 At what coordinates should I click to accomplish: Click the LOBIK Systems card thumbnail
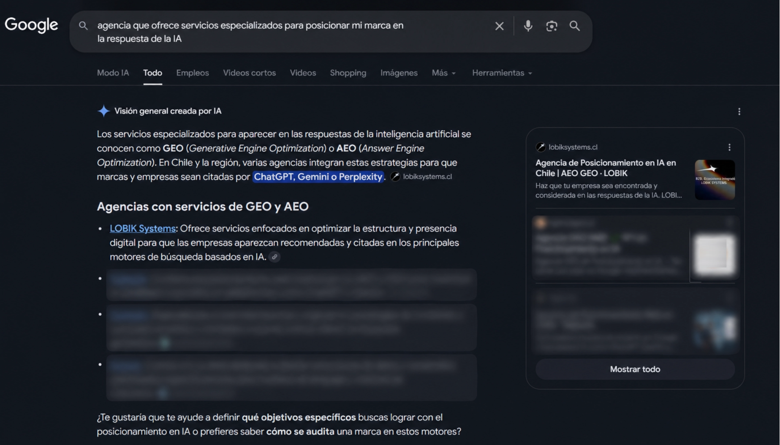pos(715,179)
